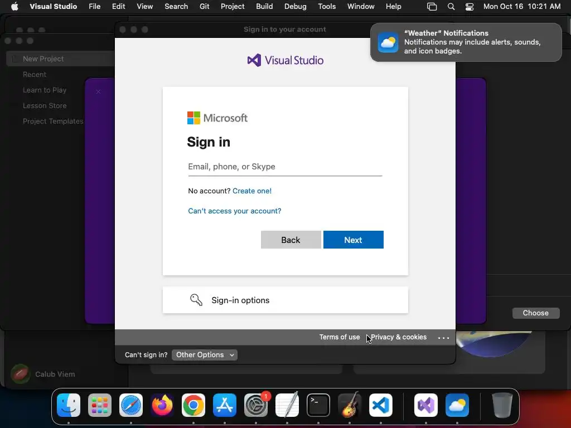
Task: Click the Stage Manager menu bar icon
Action: [432, 7]
